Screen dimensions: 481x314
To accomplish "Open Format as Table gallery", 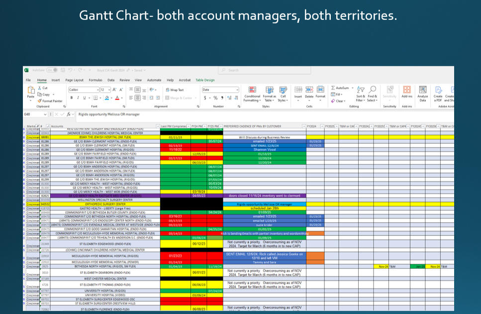I will (x=269, y=90).
